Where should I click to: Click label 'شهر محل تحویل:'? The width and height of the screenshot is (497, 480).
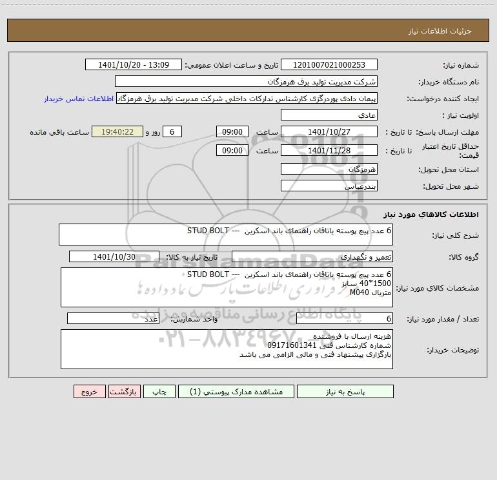(x=451, y=186)
